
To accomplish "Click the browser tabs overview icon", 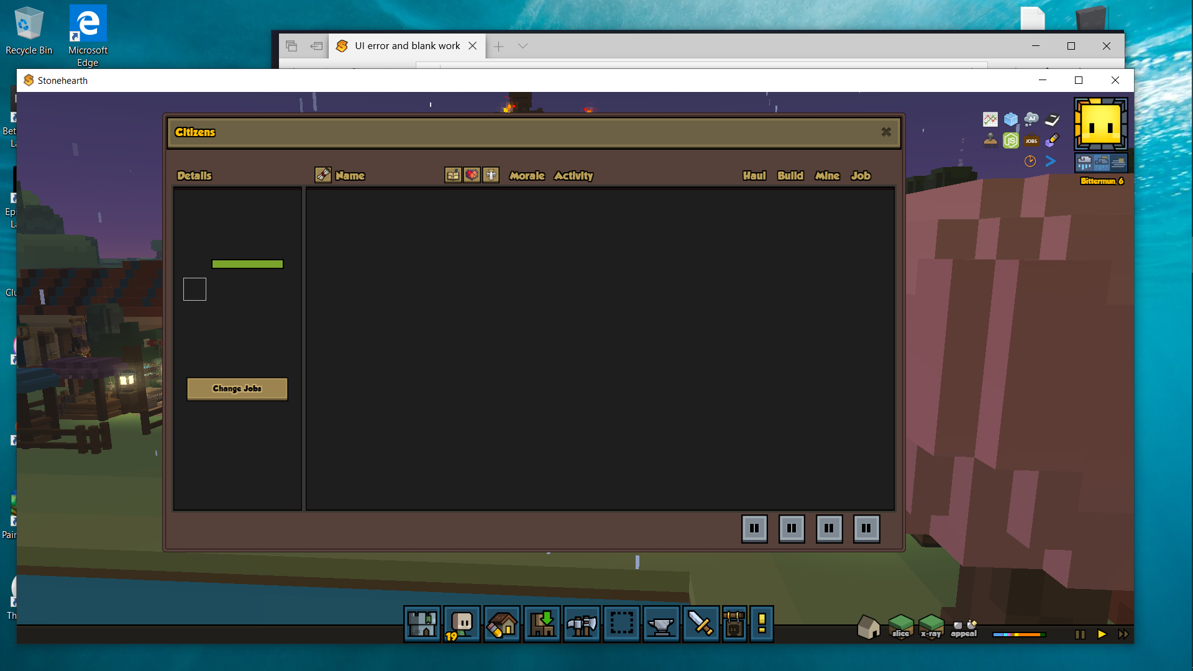I will tap(291, 46).
